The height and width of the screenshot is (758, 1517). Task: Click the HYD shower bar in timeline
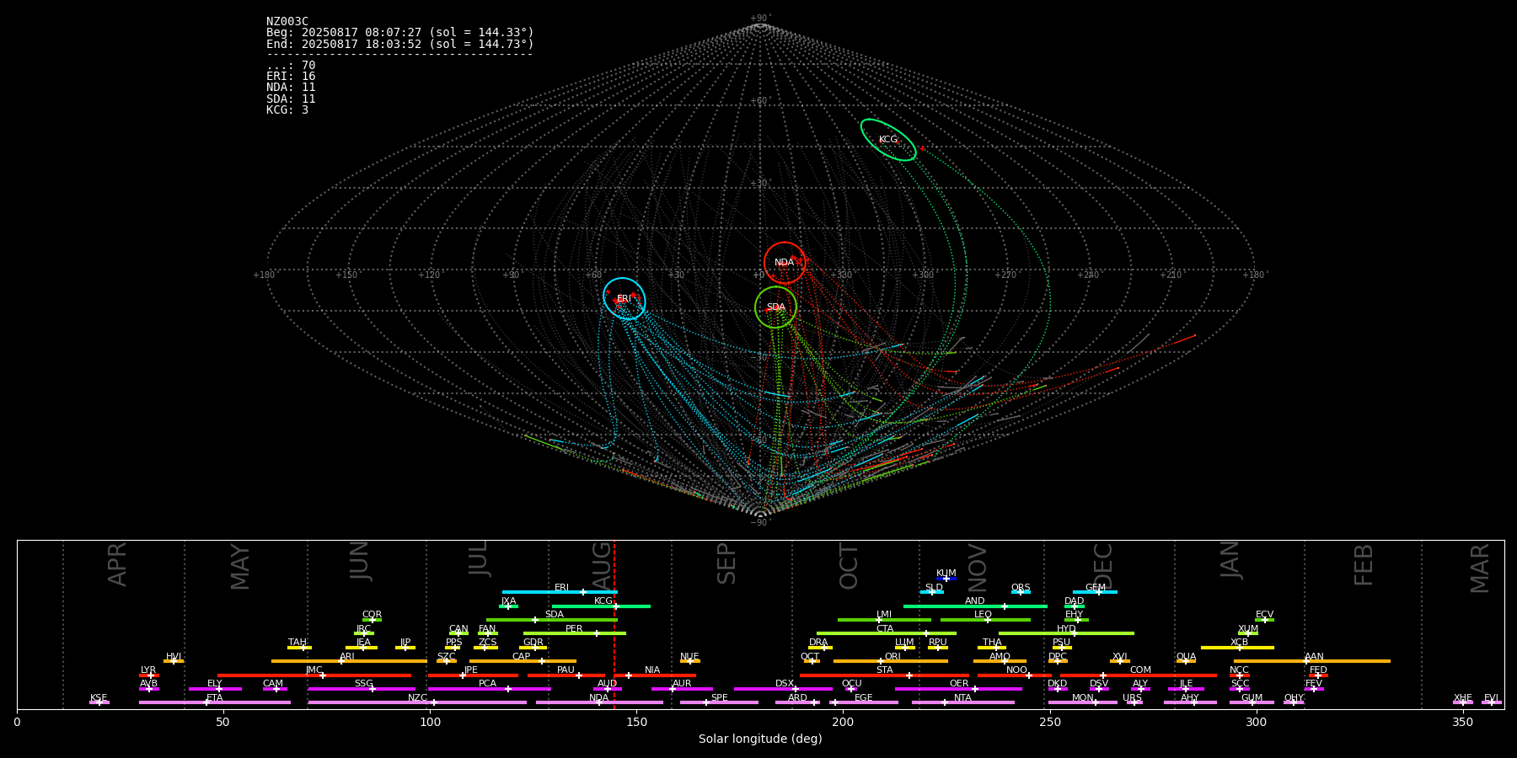[x=1066, y=633]
